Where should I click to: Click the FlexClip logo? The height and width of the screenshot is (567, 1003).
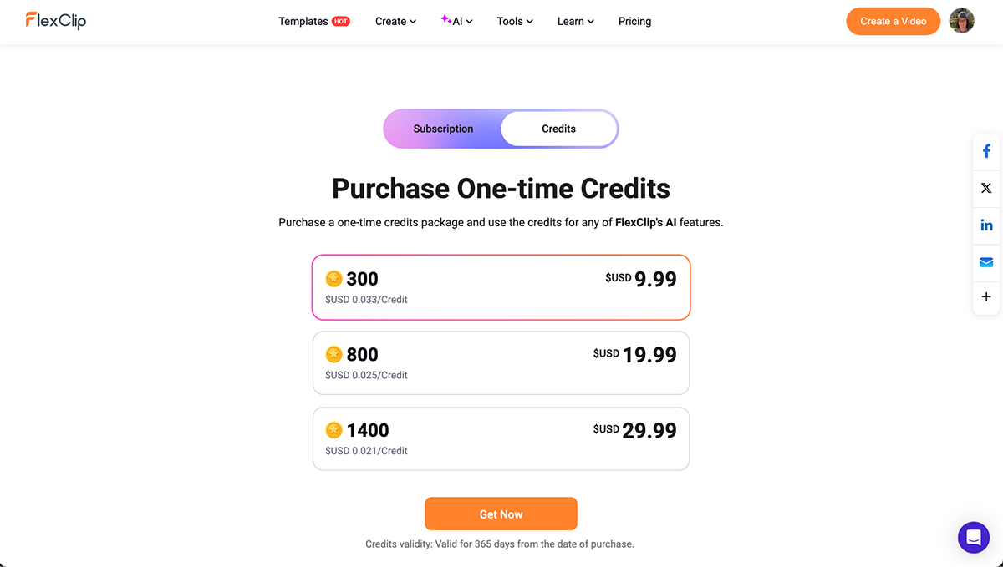click(55, 21)
